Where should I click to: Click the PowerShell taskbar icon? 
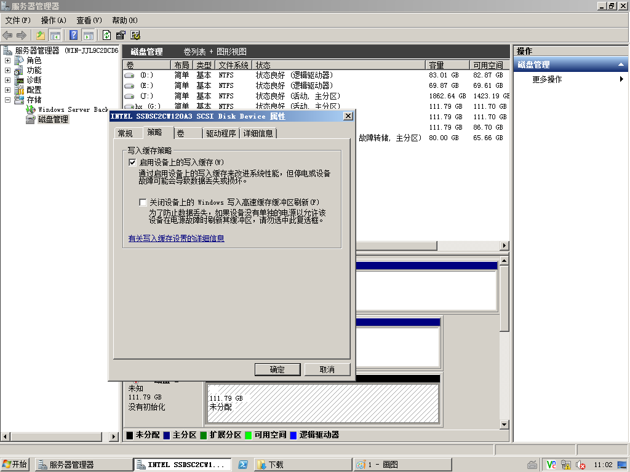coord(243,465)
